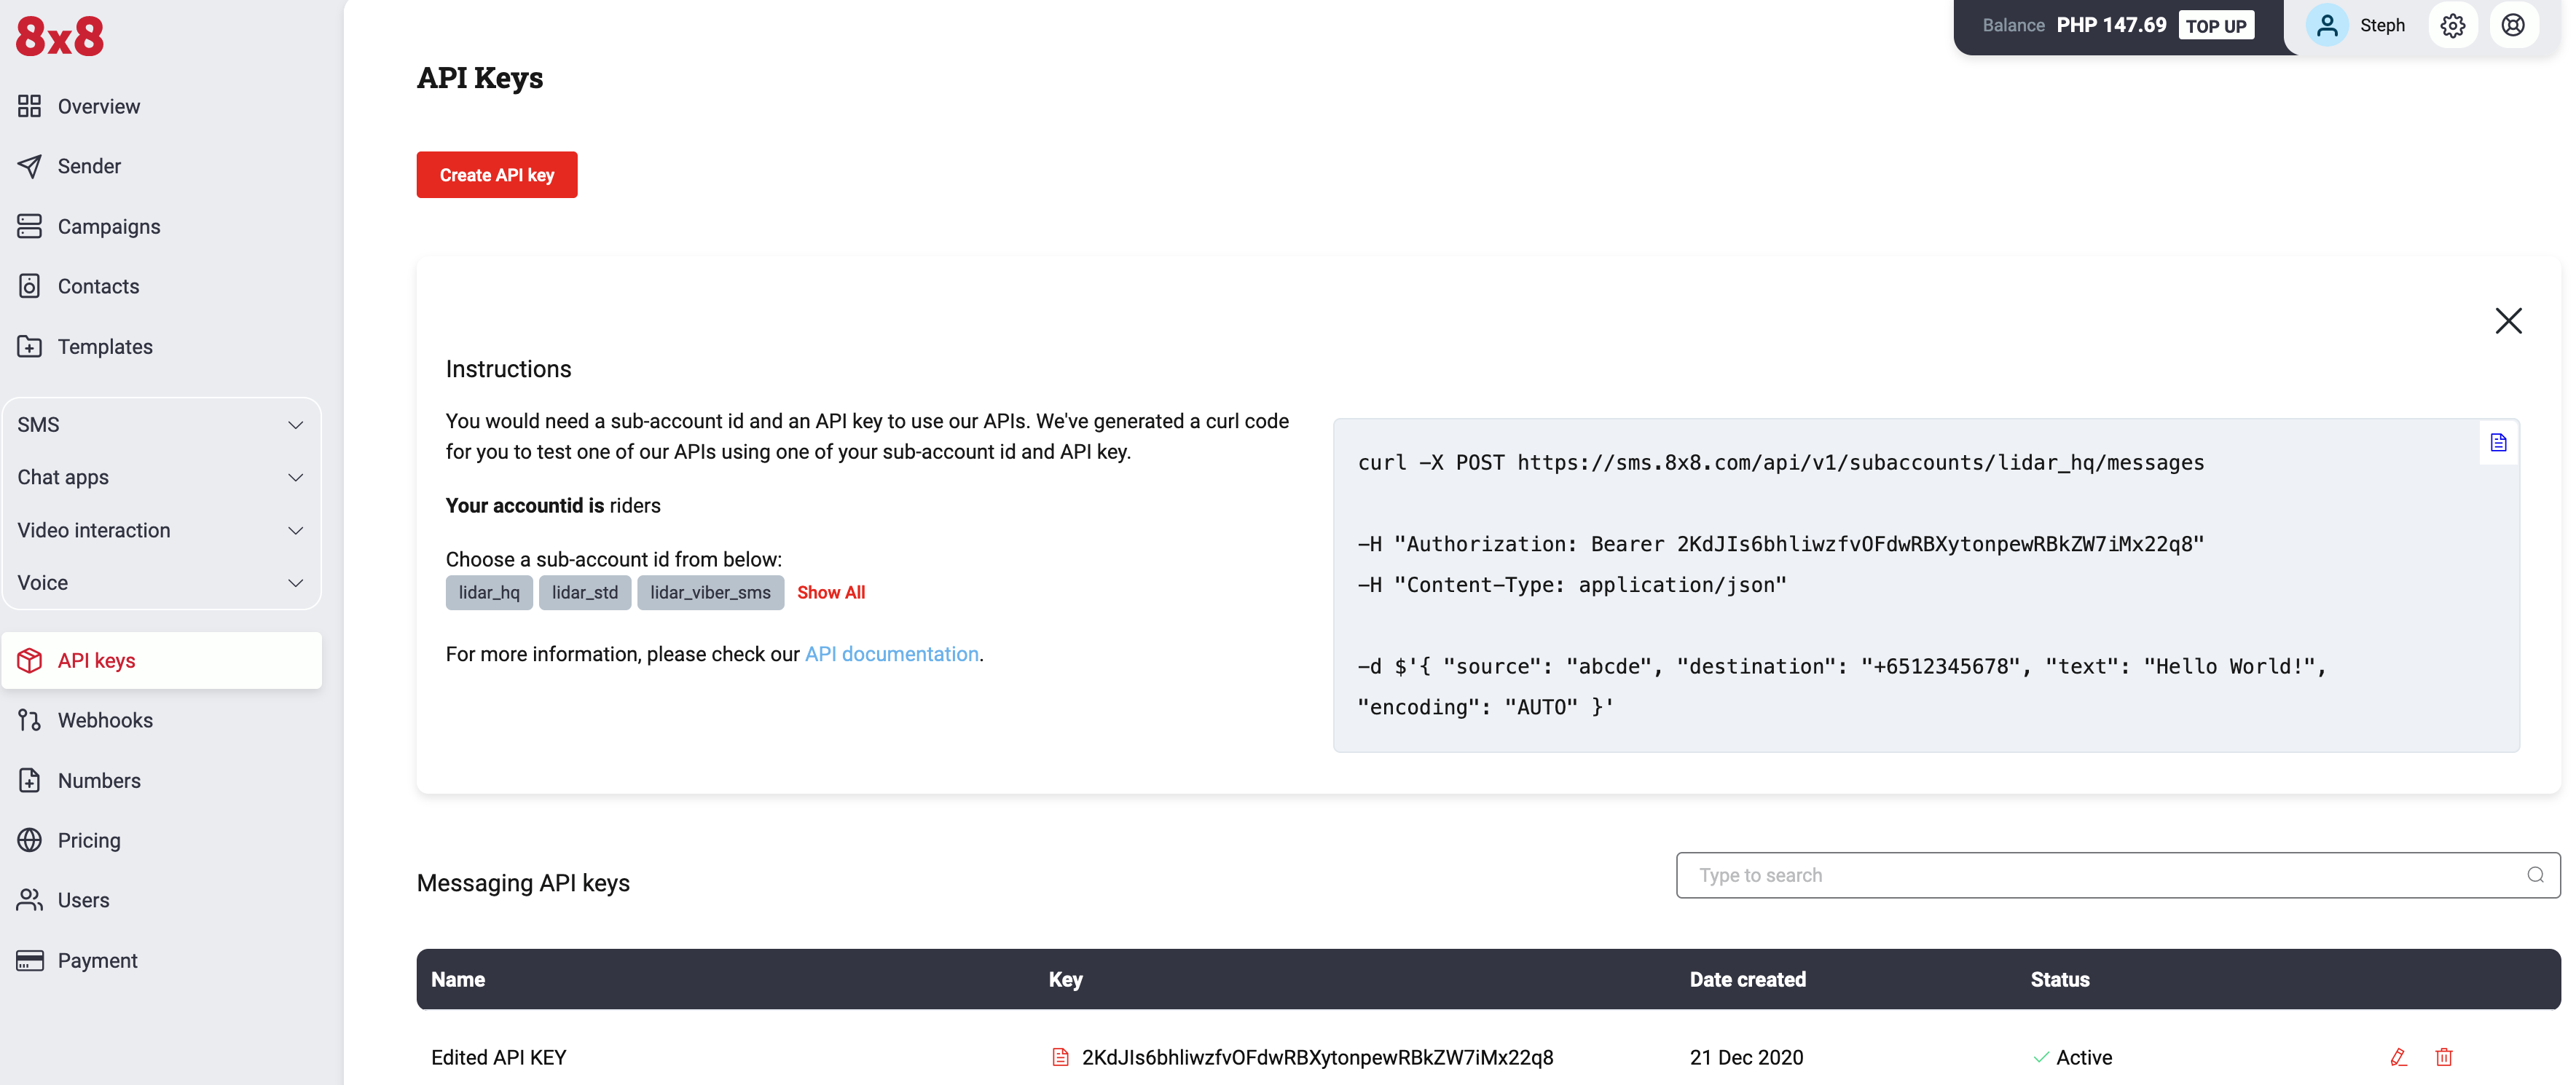Copy the Edited API KEY key value
This screenshot has height=1085, width=2576.
point(1060,1057)
